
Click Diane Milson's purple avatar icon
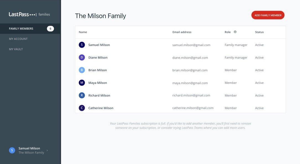(82, 58)
